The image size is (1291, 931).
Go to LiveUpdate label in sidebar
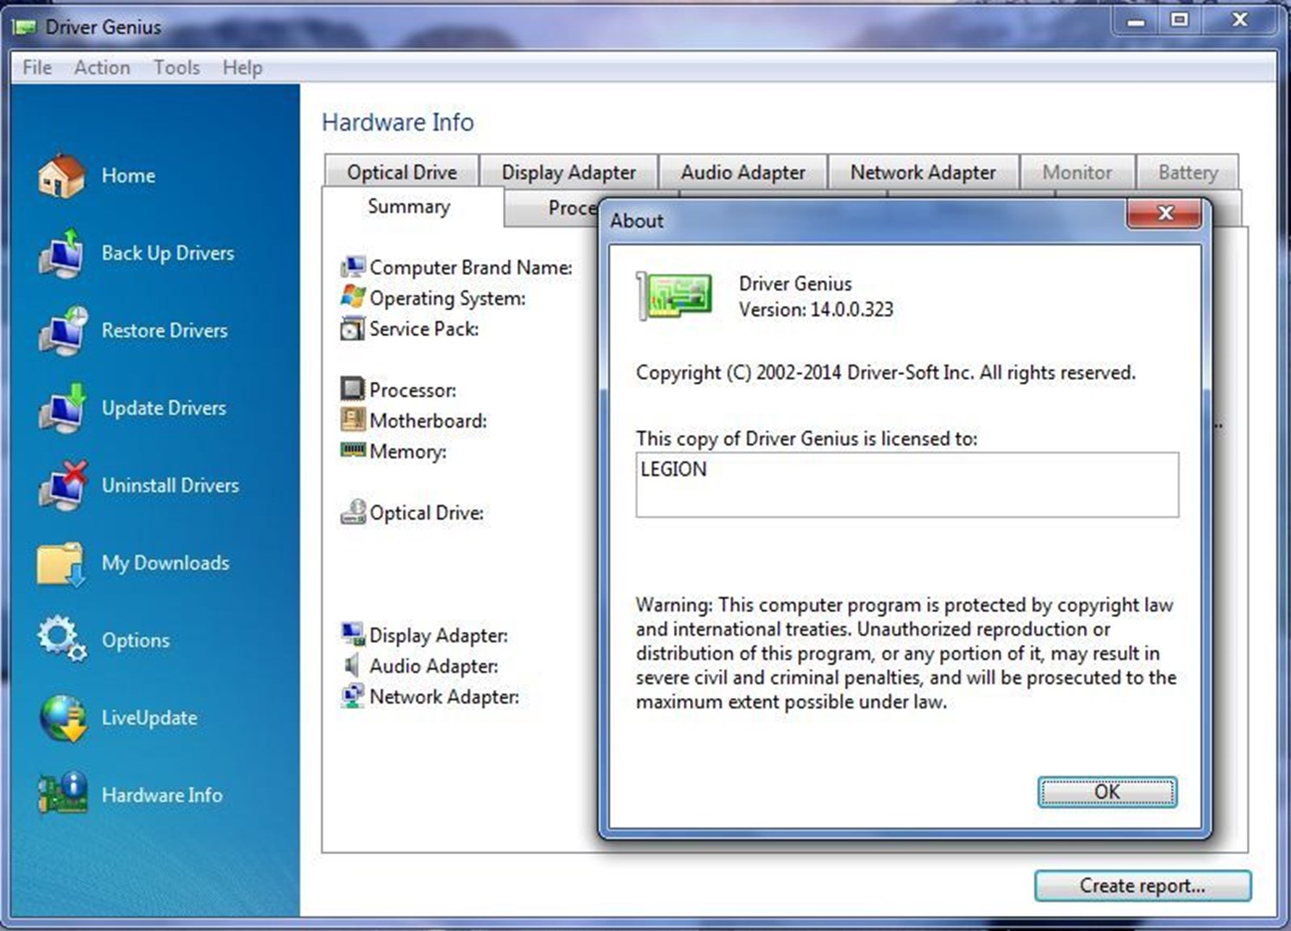[x=149, y=717]
